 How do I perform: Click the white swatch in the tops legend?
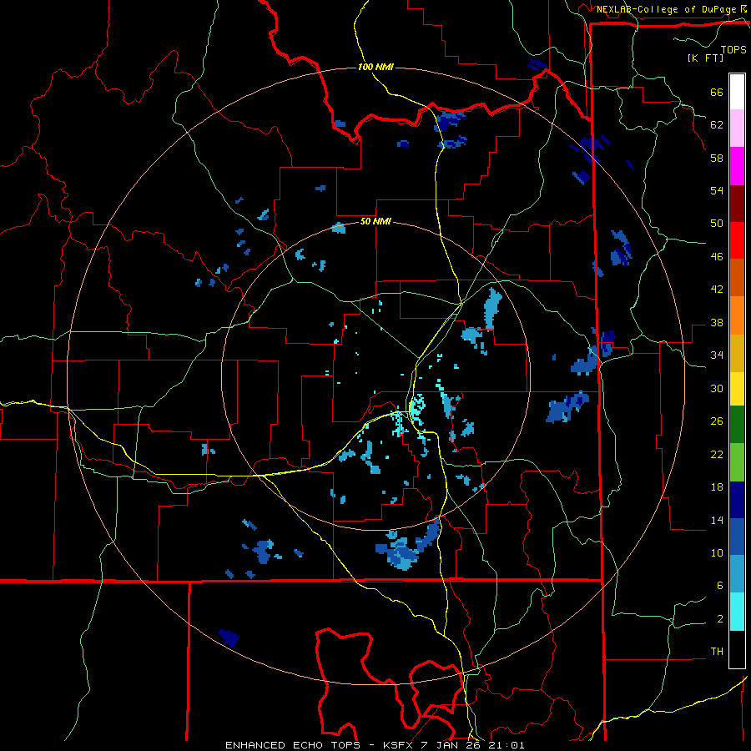[x=737, y=92]
